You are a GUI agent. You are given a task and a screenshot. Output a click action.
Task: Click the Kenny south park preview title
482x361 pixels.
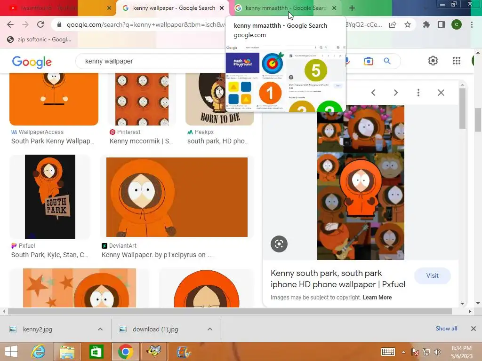click(x=338, y=279)
